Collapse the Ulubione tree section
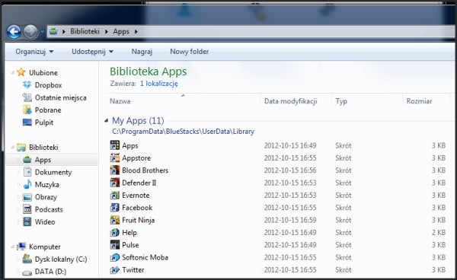 [13, 72]
